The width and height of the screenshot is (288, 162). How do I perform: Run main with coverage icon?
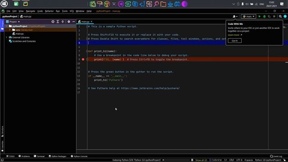(269, 16)
